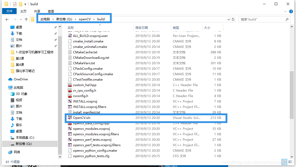The width and height of the screenshot is (296, 167).
Task: Refresh the current folder view
Action: click(x=233, y=19)
